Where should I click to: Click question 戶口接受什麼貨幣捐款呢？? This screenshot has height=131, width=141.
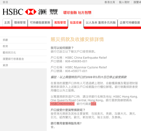[x=68, y=110]
